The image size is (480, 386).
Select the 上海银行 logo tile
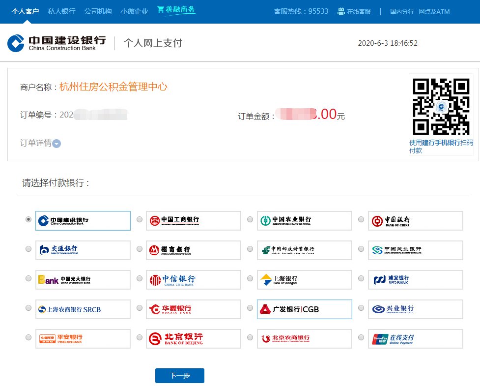[305, 280]
